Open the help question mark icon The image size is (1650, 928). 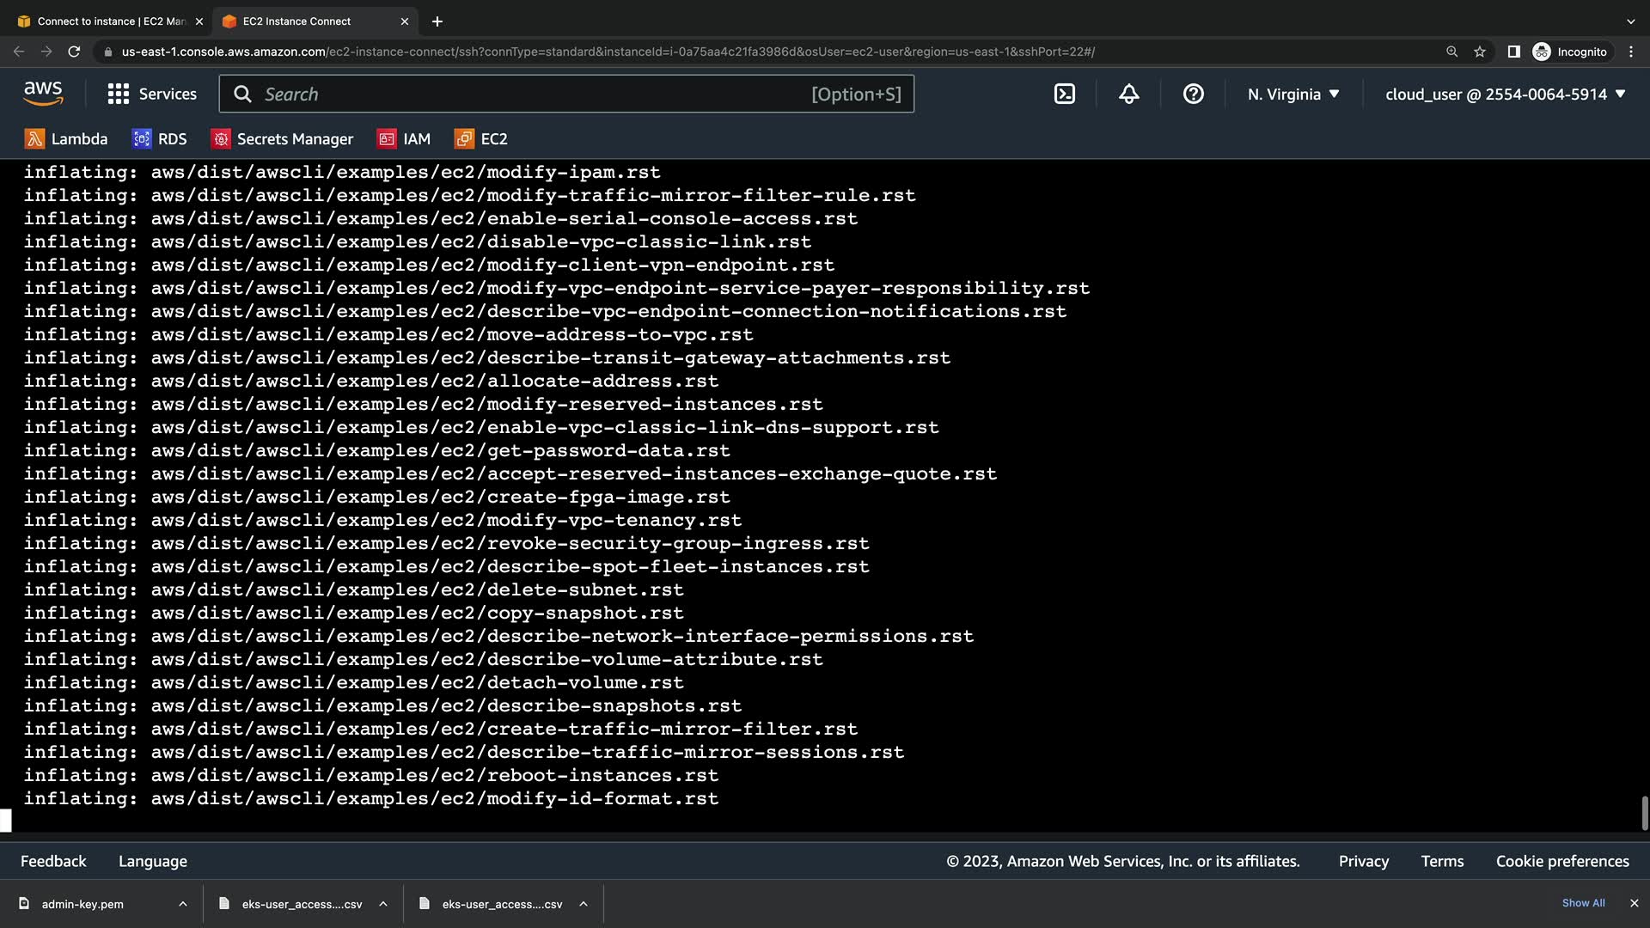tap(1193, 94)
